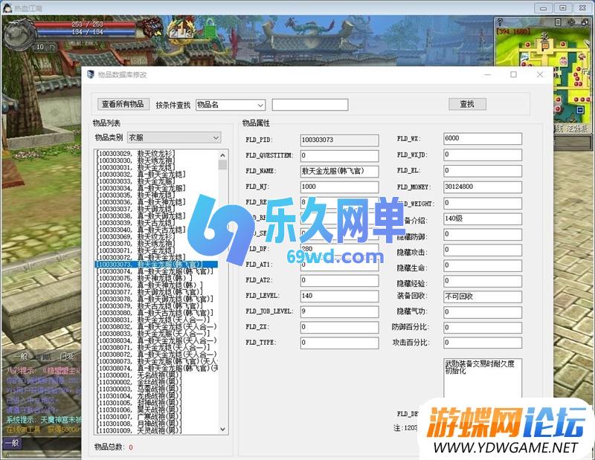Click the description box 武勋装备交易时耐久度初始化

tap(482, 378)
